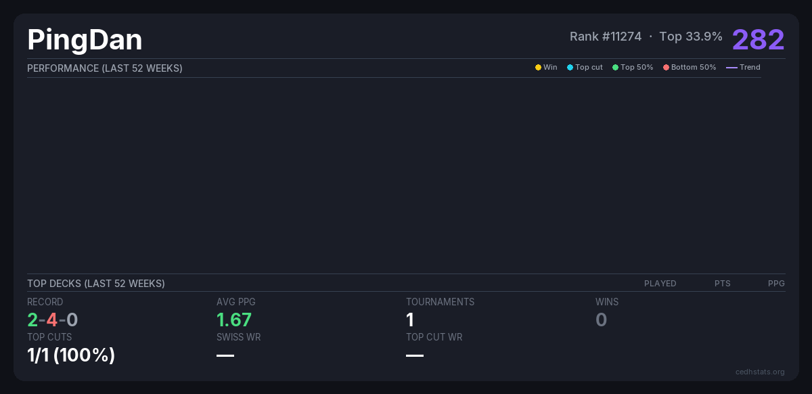Select the PTS column header
The image size is (812, 394).
pyautogui.click(x=722, y=284)
